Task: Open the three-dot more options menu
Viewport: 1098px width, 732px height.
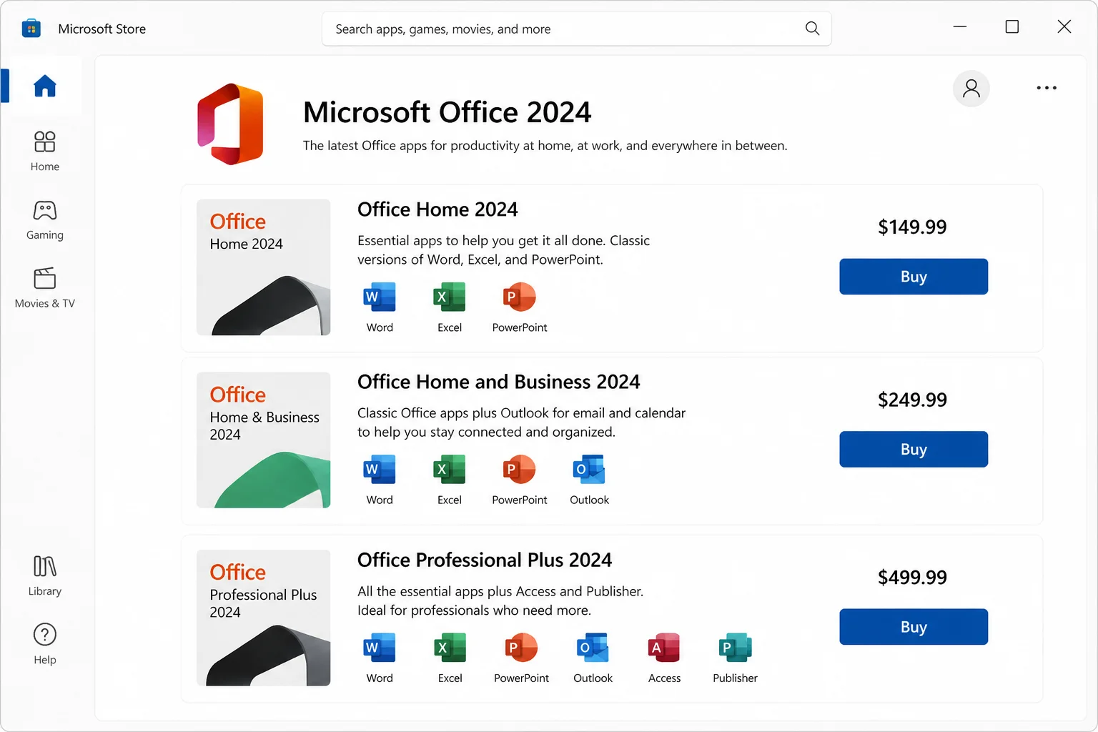Action: pos(1047,88)
